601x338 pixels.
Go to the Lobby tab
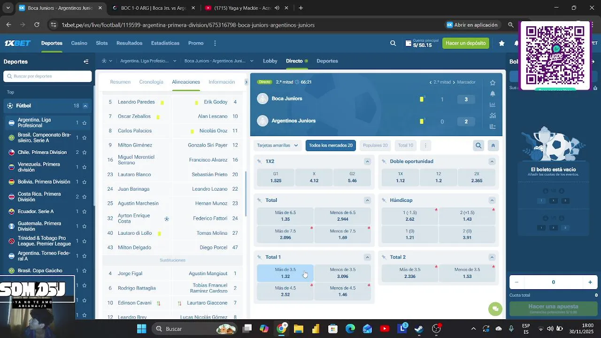click(x=270, y=61)
